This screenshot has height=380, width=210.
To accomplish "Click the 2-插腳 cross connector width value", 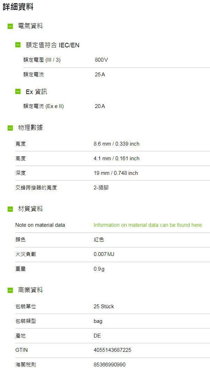I will pos(101,188).
